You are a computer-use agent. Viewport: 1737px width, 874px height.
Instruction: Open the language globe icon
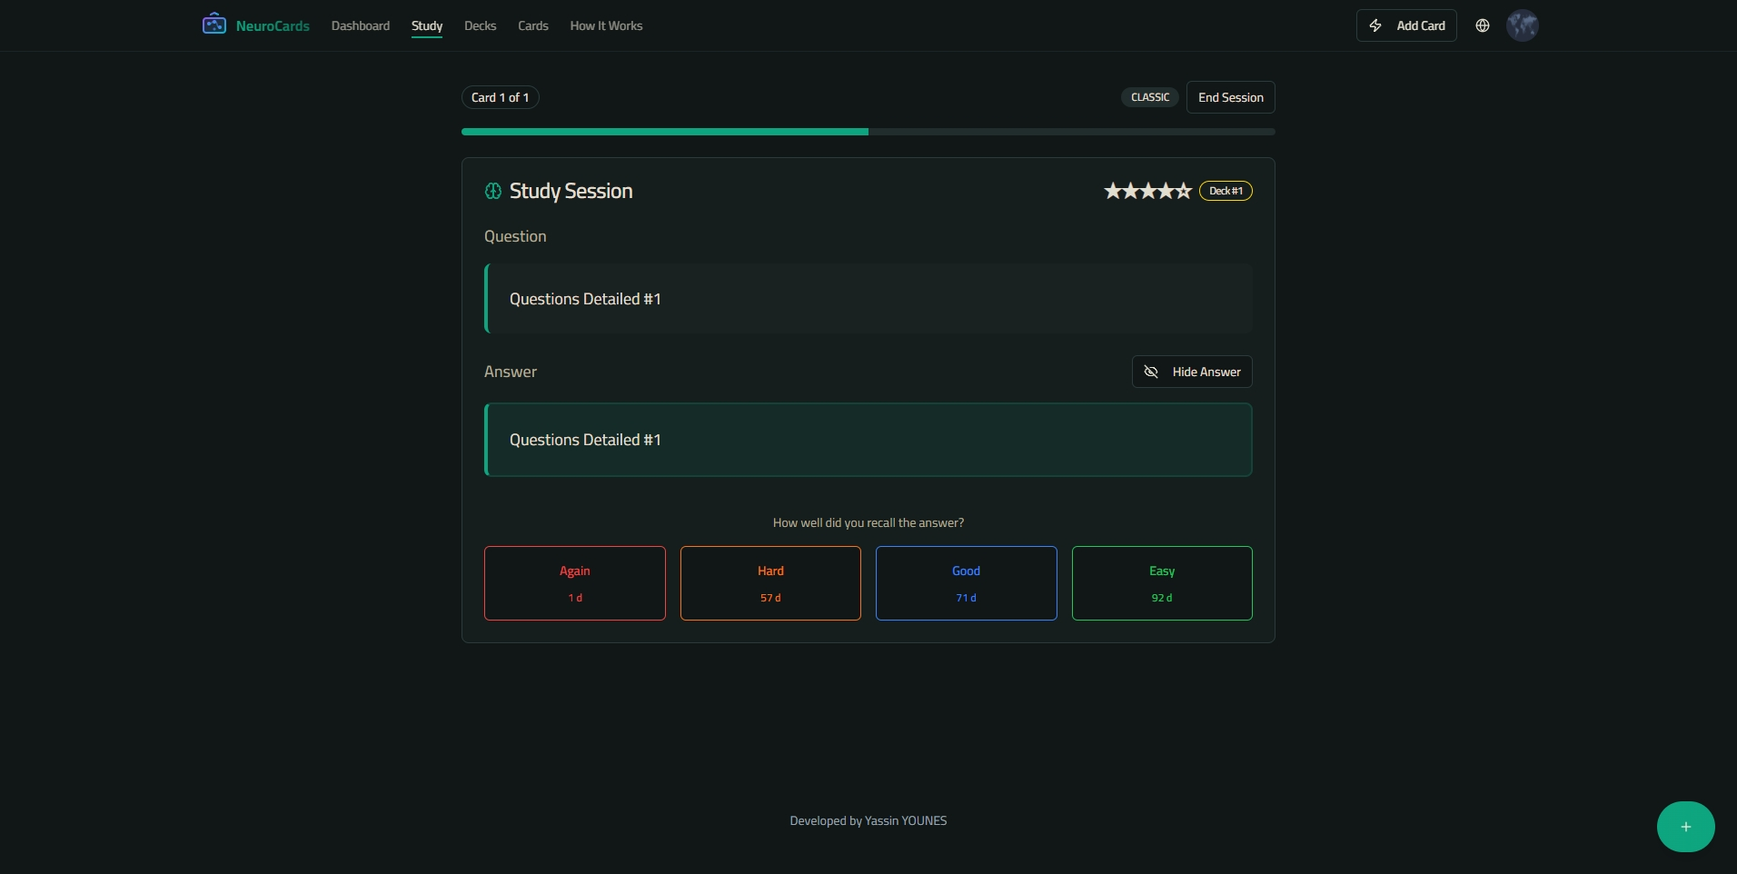[x=1483, y=25]
